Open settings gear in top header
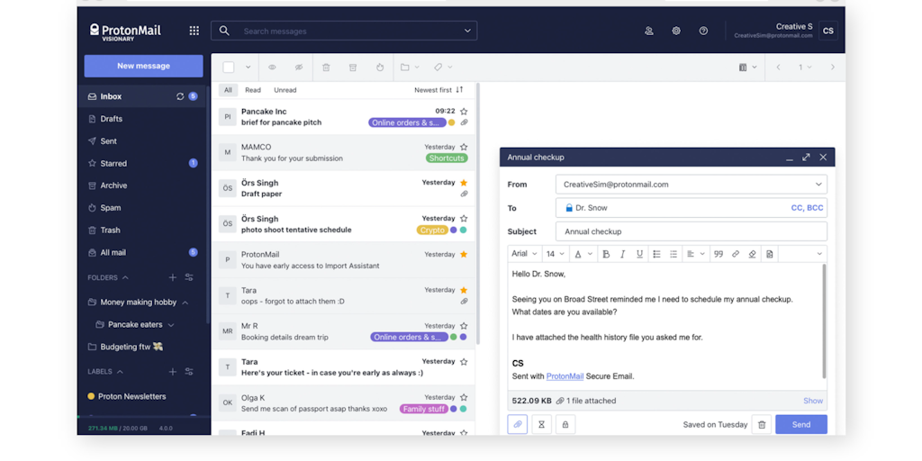 [x=676, y=32]
